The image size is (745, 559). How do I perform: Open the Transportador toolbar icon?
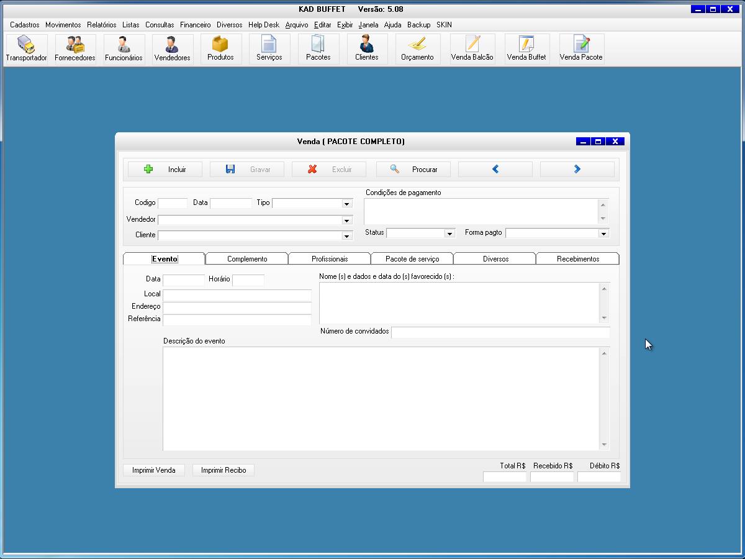26,49
